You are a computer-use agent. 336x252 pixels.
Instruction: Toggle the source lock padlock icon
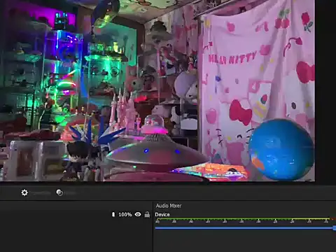click(x=147, y=214)
